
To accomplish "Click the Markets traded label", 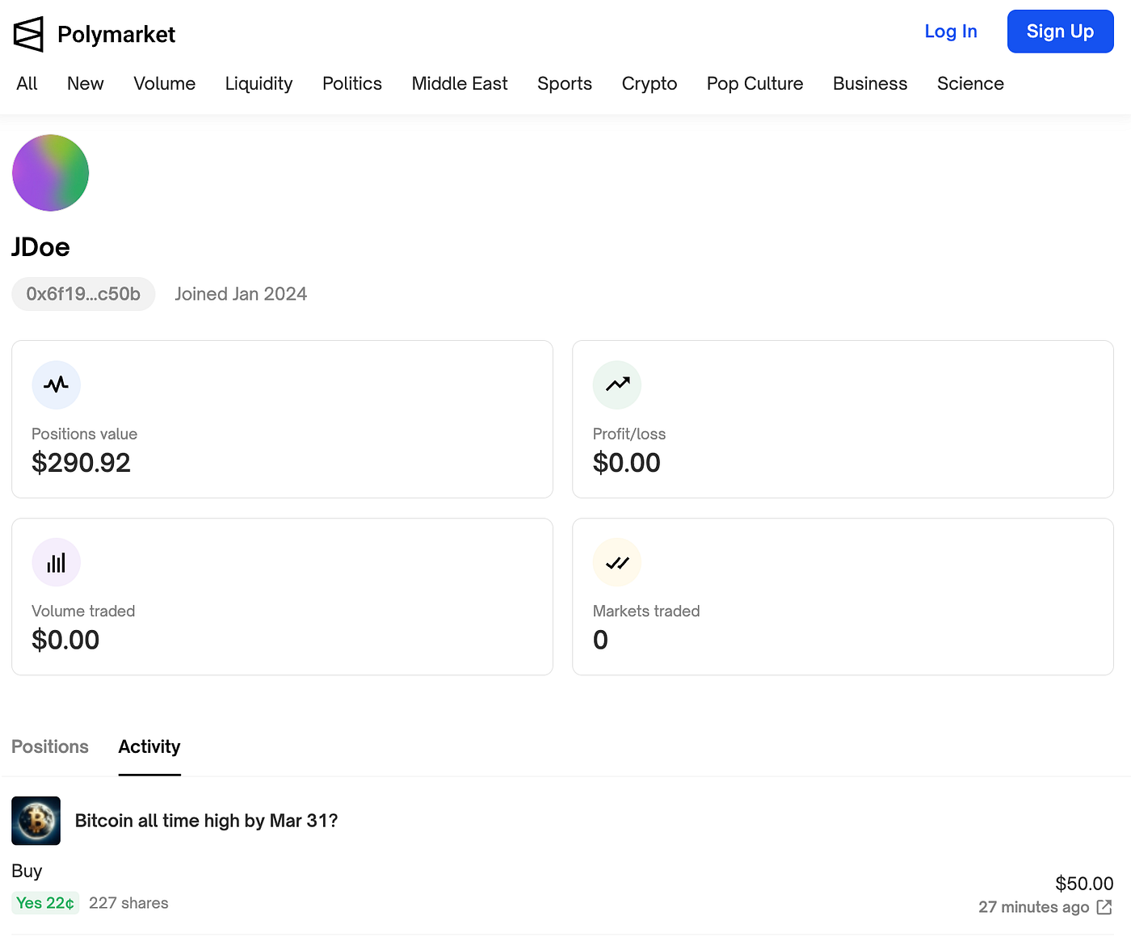I will coord(646,611).
